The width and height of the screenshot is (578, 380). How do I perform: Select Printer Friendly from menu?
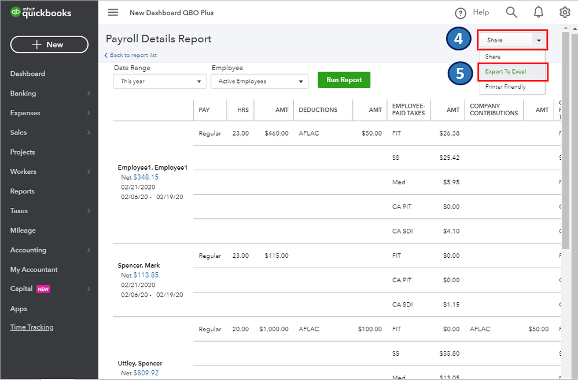pos(506,87)
